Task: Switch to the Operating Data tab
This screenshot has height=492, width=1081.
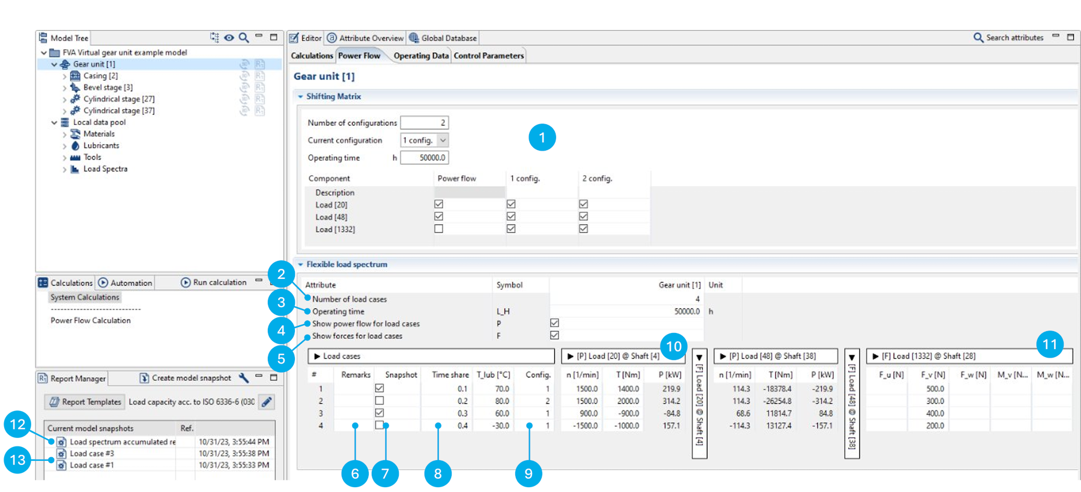Action: 421,56
